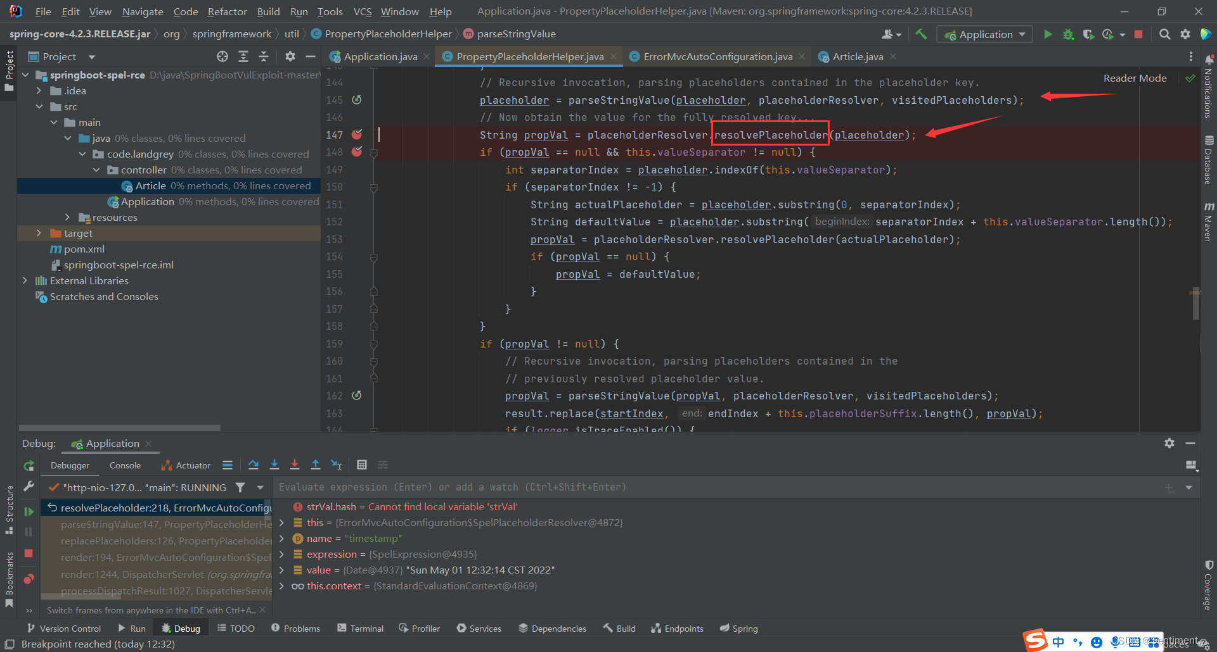
Task: Click Run to Cursor debugger icon
Action: (337, 465)
